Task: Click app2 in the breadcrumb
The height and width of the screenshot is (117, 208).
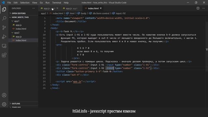Action: (43, 13)
